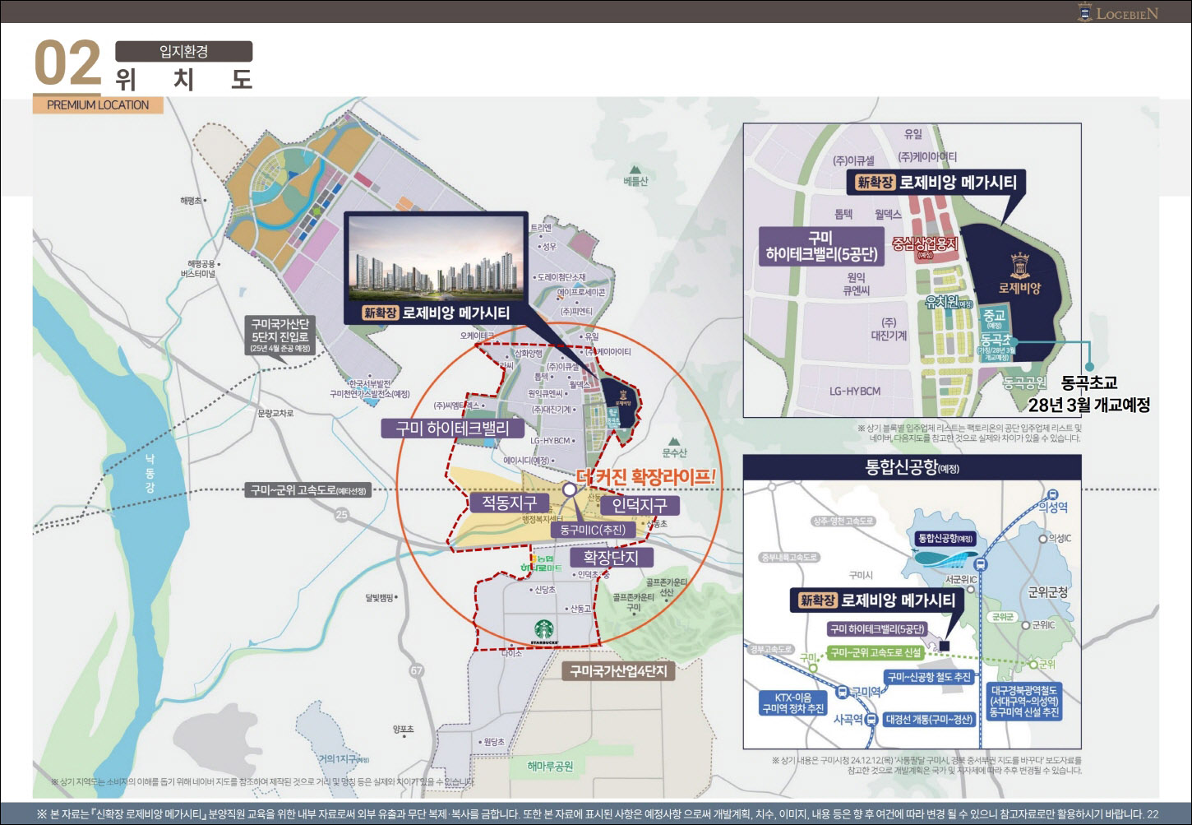
Task: Click the 동구미IC(추진) label
Action: (x=592, y=530)
